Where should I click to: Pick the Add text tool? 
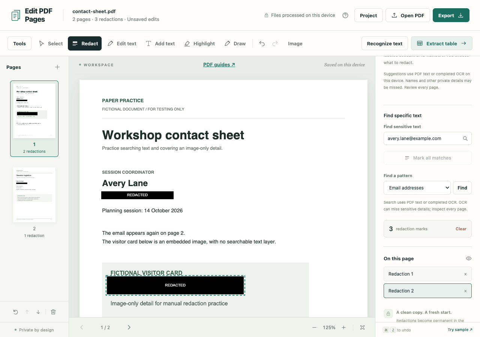[x=160, y=43]
